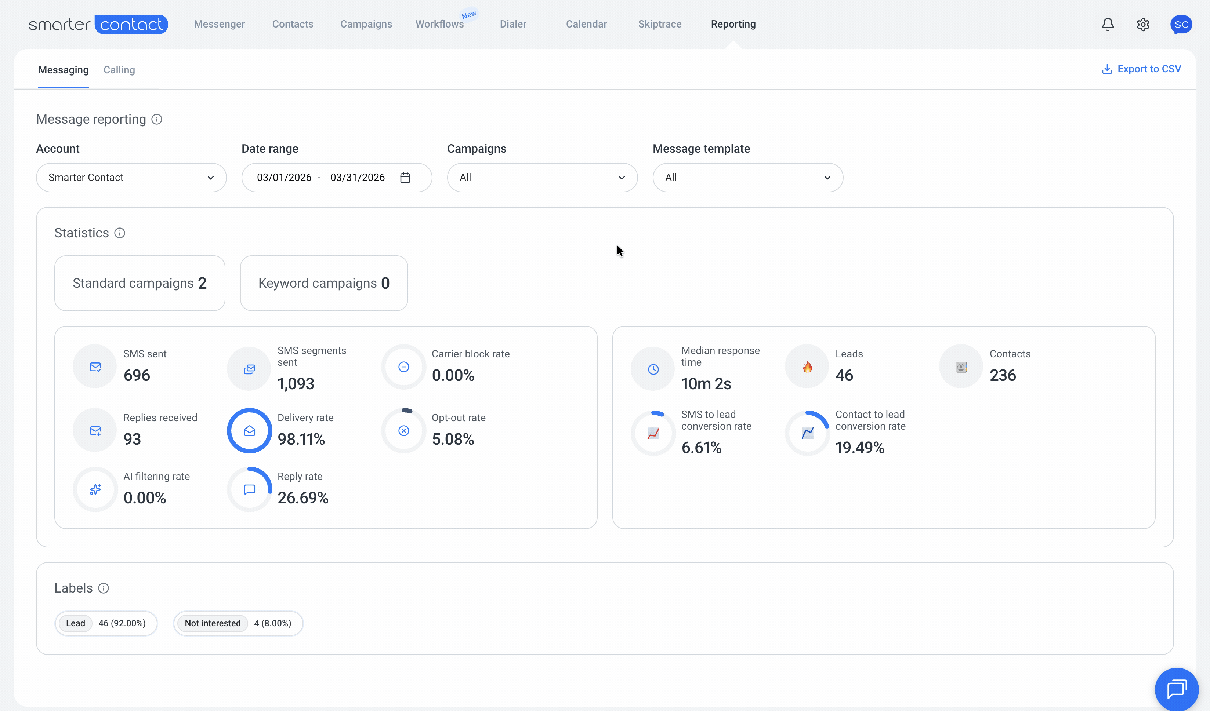Select the Keyword campaigns card

(324, 284)
